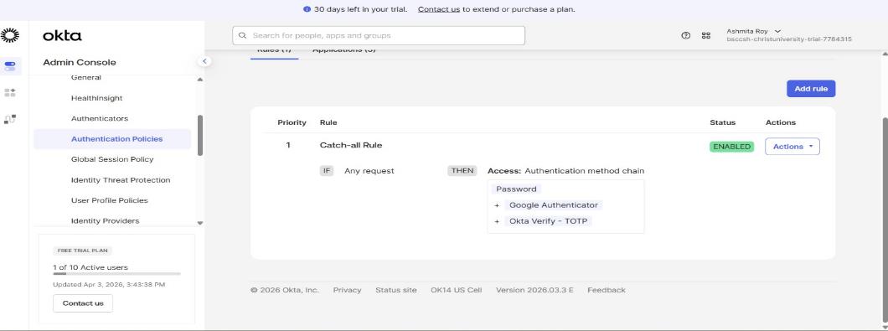Click the trial info icon in banner
This screenshot has height=331, width=888.
(x=307, y=9)
